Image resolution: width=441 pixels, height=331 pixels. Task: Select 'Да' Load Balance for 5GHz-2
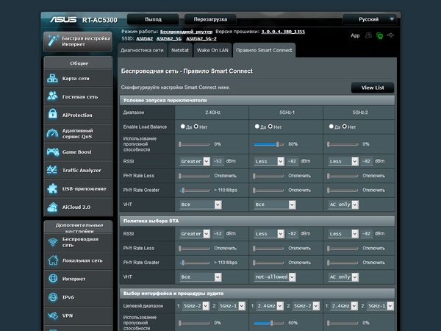[x=331, y=127]
